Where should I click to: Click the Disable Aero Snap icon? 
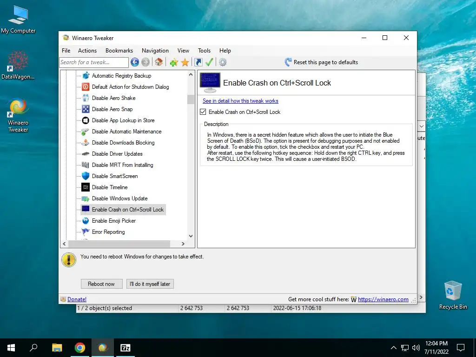click(86, 109)
